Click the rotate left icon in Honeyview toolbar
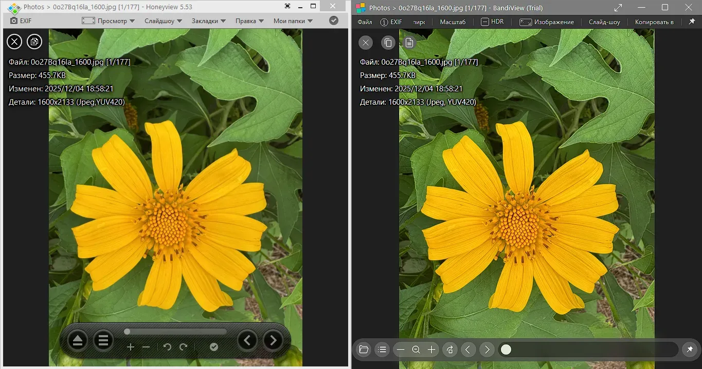The image size is (702, 369). coord(166,347)
